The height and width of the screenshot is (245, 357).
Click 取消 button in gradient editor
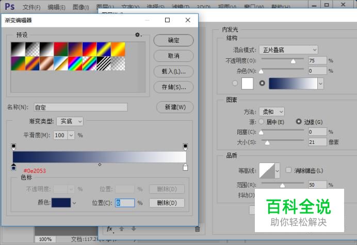point(173,56)
